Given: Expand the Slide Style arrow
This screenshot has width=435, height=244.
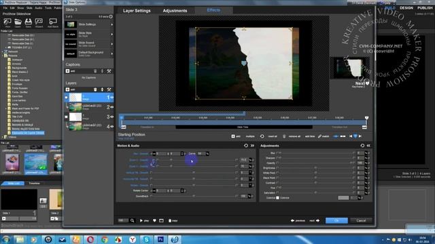Looking at the screenshot, I should coord(112,35).
